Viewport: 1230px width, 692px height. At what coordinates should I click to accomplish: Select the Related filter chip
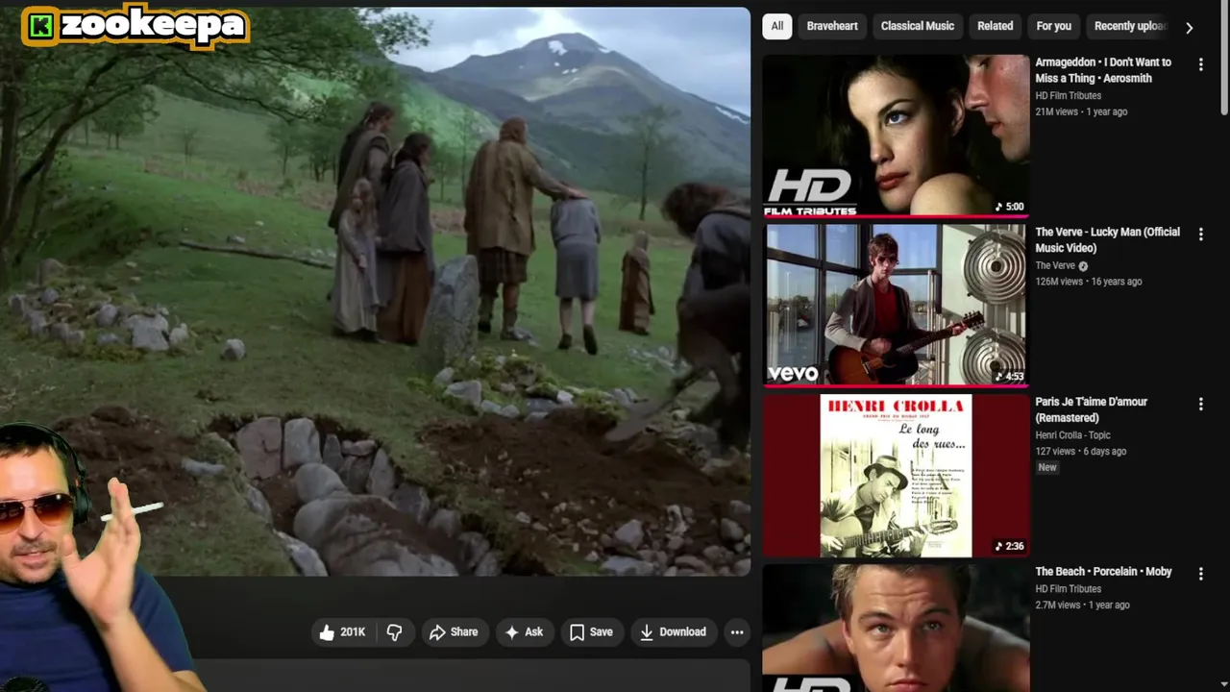tap(995, 26)
